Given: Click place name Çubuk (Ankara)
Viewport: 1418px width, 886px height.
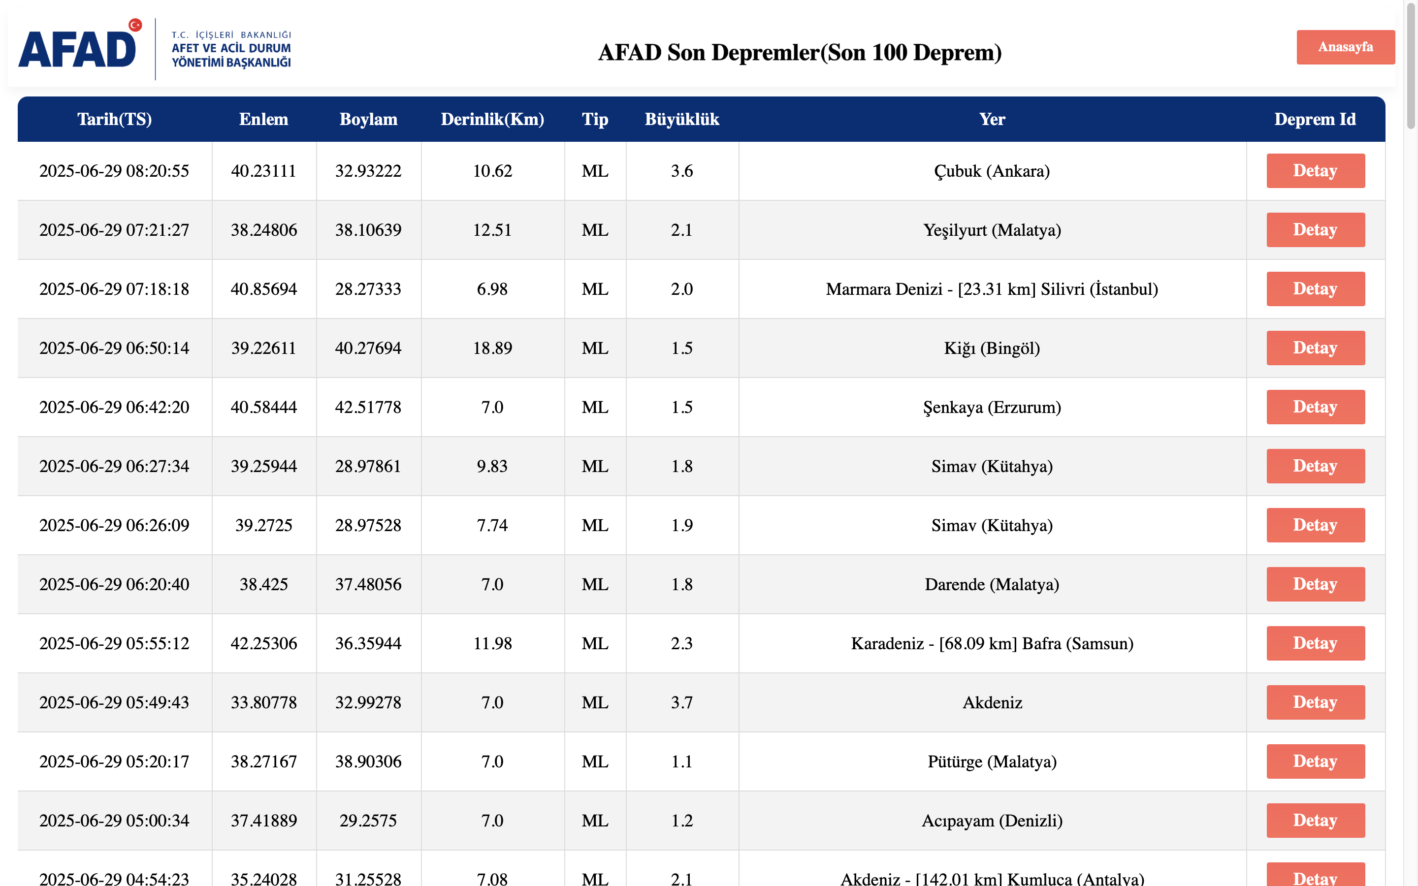Looking at the screenshot, I should (992, 171).
